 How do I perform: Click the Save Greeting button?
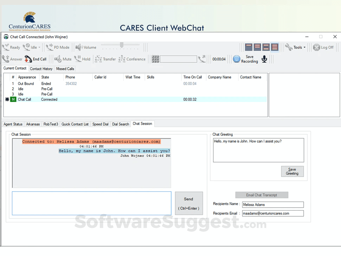pyautogui.click(x=292, y=172)
